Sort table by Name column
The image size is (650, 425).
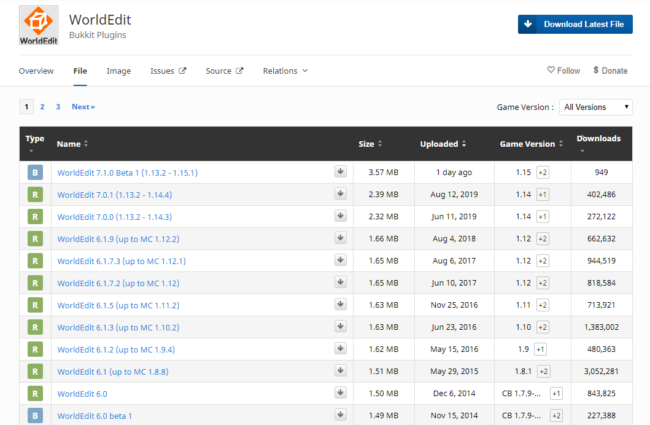72,144
